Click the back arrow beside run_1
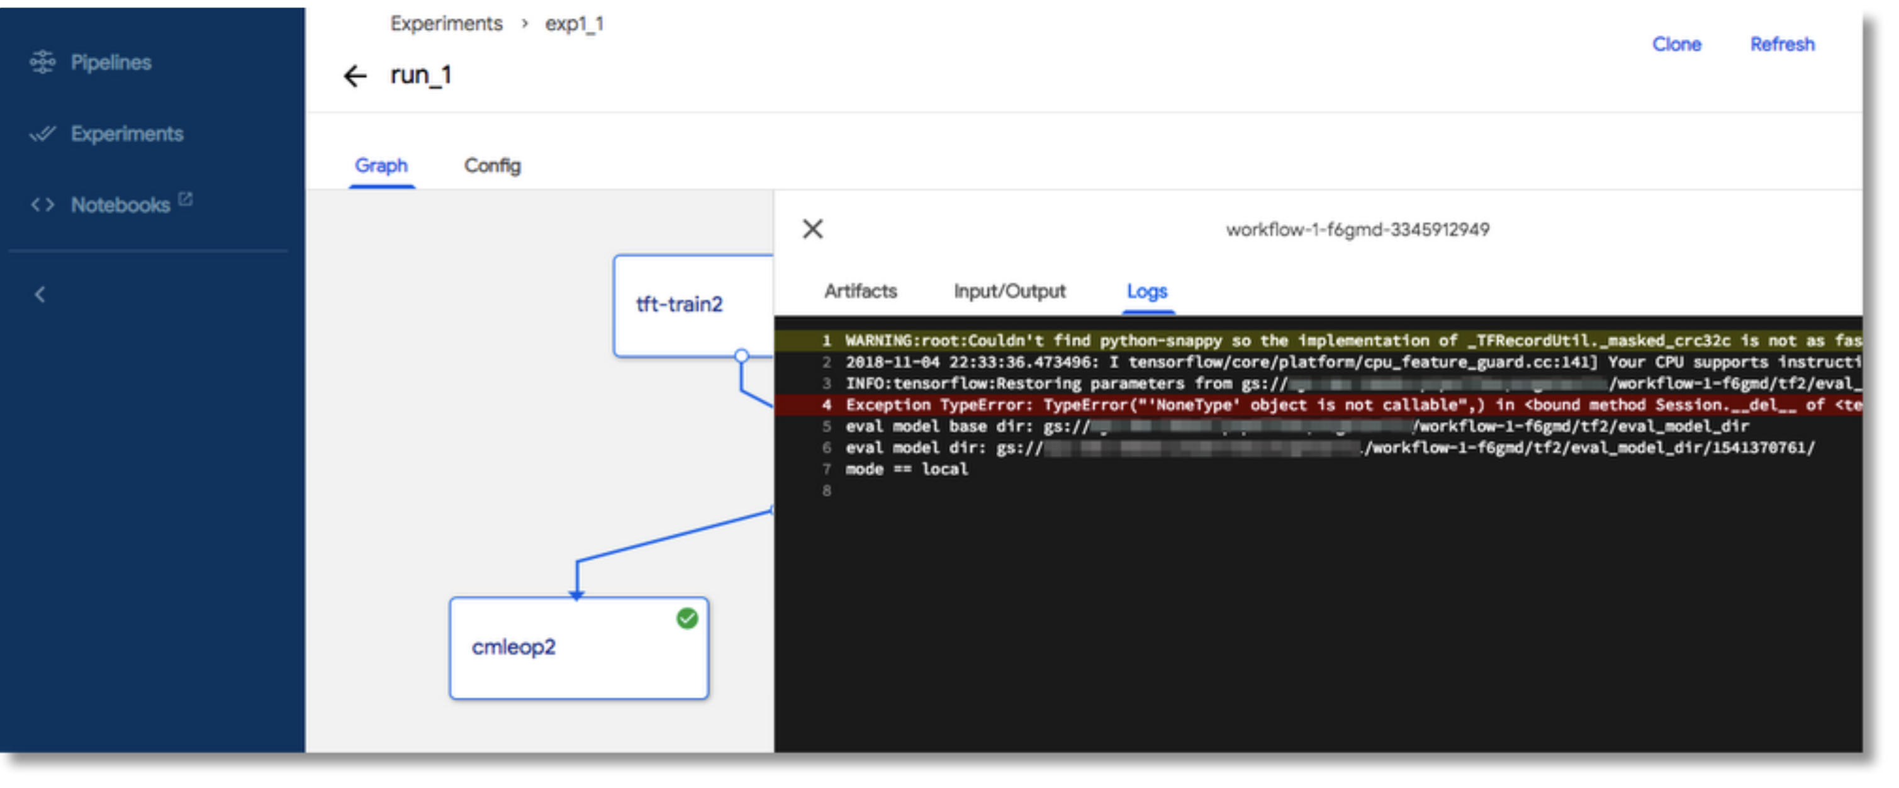1899x788 pixels. coord(356,76)
